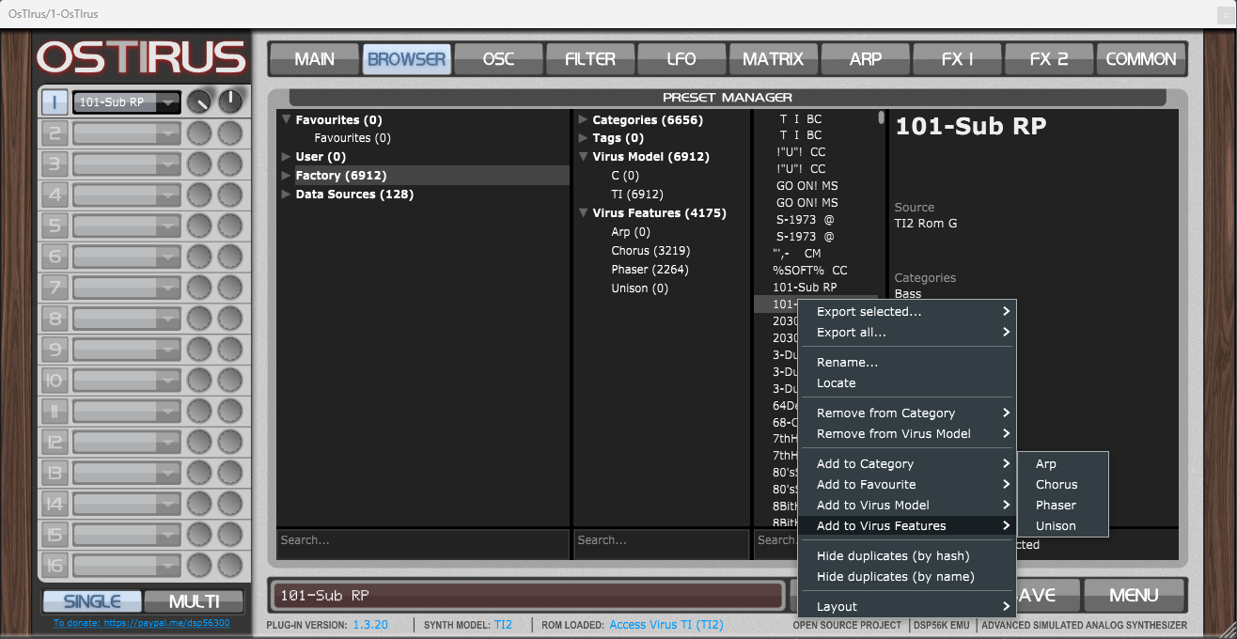The width and height of the screenshot is (1237, 639).
Task: Choose Arp in Virus Features submenu
Action: [x=1063, y=463]
